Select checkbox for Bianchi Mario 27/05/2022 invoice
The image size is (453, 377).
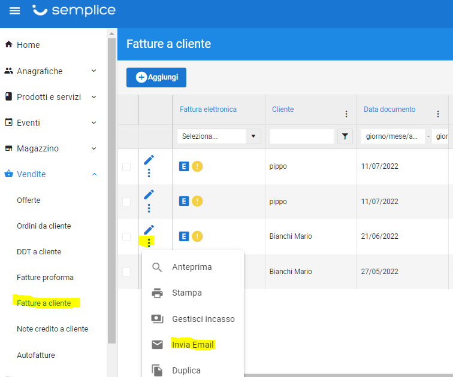pyautogui.click(x=126, y=272)
